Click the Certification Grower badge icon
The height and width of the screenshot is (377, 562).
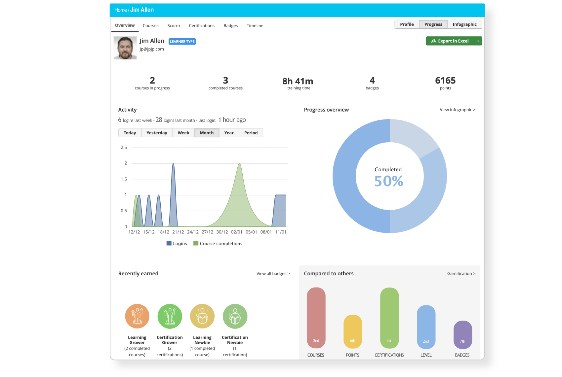tap(170, 316)
